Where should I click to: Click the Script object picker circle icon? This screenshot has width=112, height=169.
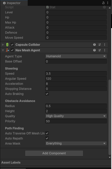(x=104, y=7)
